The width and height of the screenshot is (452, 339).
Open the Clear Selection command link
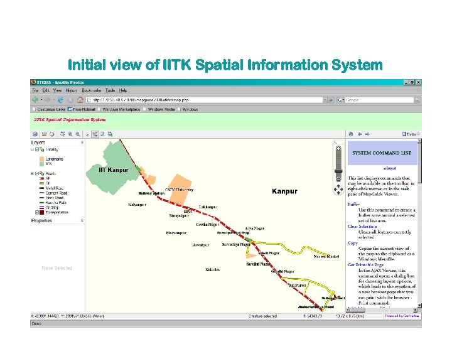362,226
